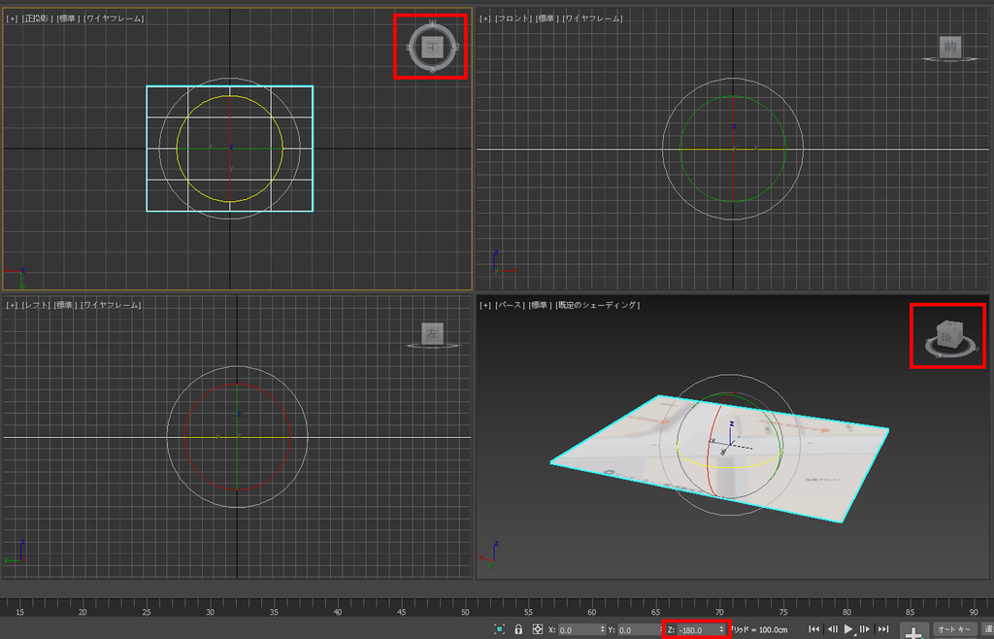Viewport: 994px width, 639px height.
Task: Click the 後 ViewCube in the Perspective viewport
Action: (x=947, y=335)
